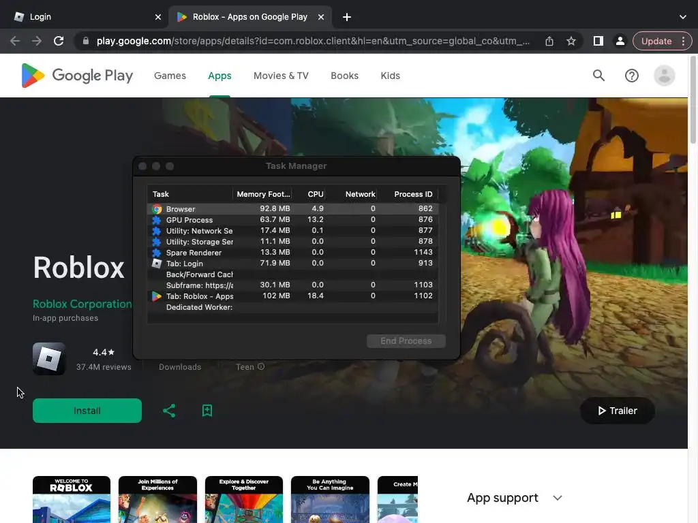Open the Kids section
The height and width of the screenshot is (523, 698).
391,76
